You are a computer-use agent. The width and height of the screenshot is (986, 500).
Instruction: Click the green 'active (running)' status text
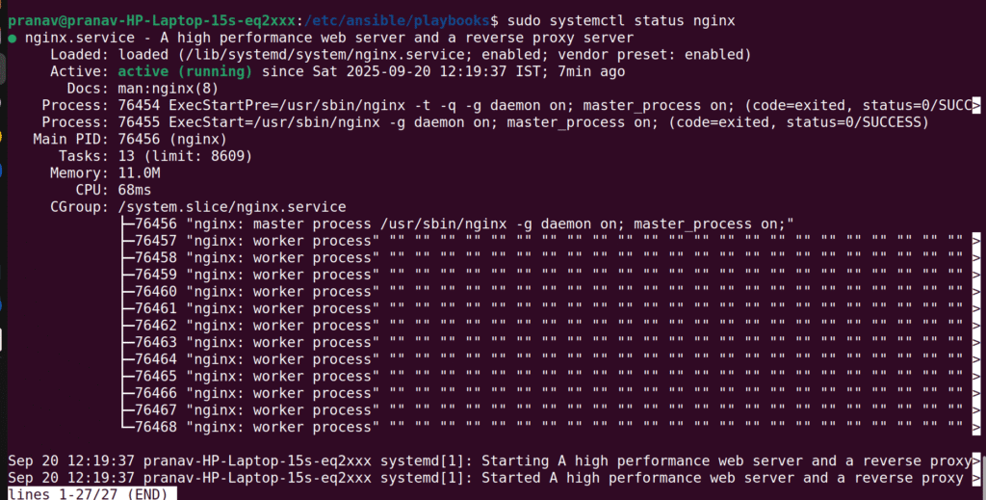click(185, 71)
